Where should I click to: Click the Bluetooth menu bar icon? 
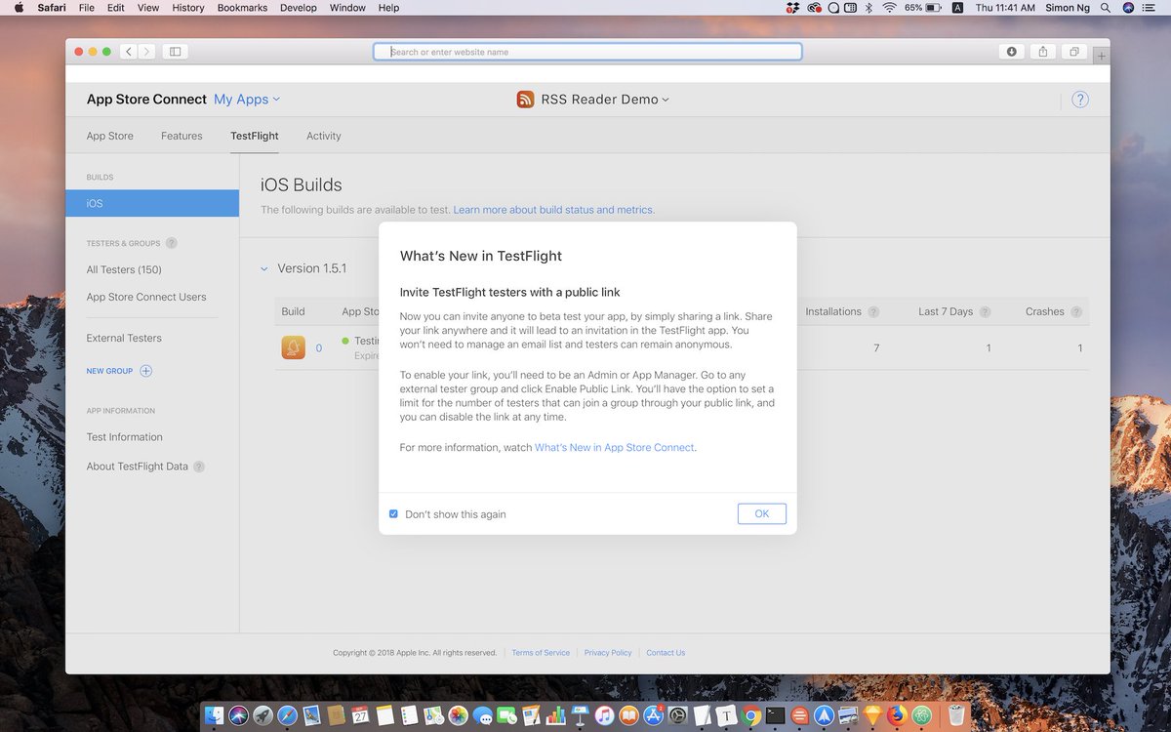(x=868, y=7)
